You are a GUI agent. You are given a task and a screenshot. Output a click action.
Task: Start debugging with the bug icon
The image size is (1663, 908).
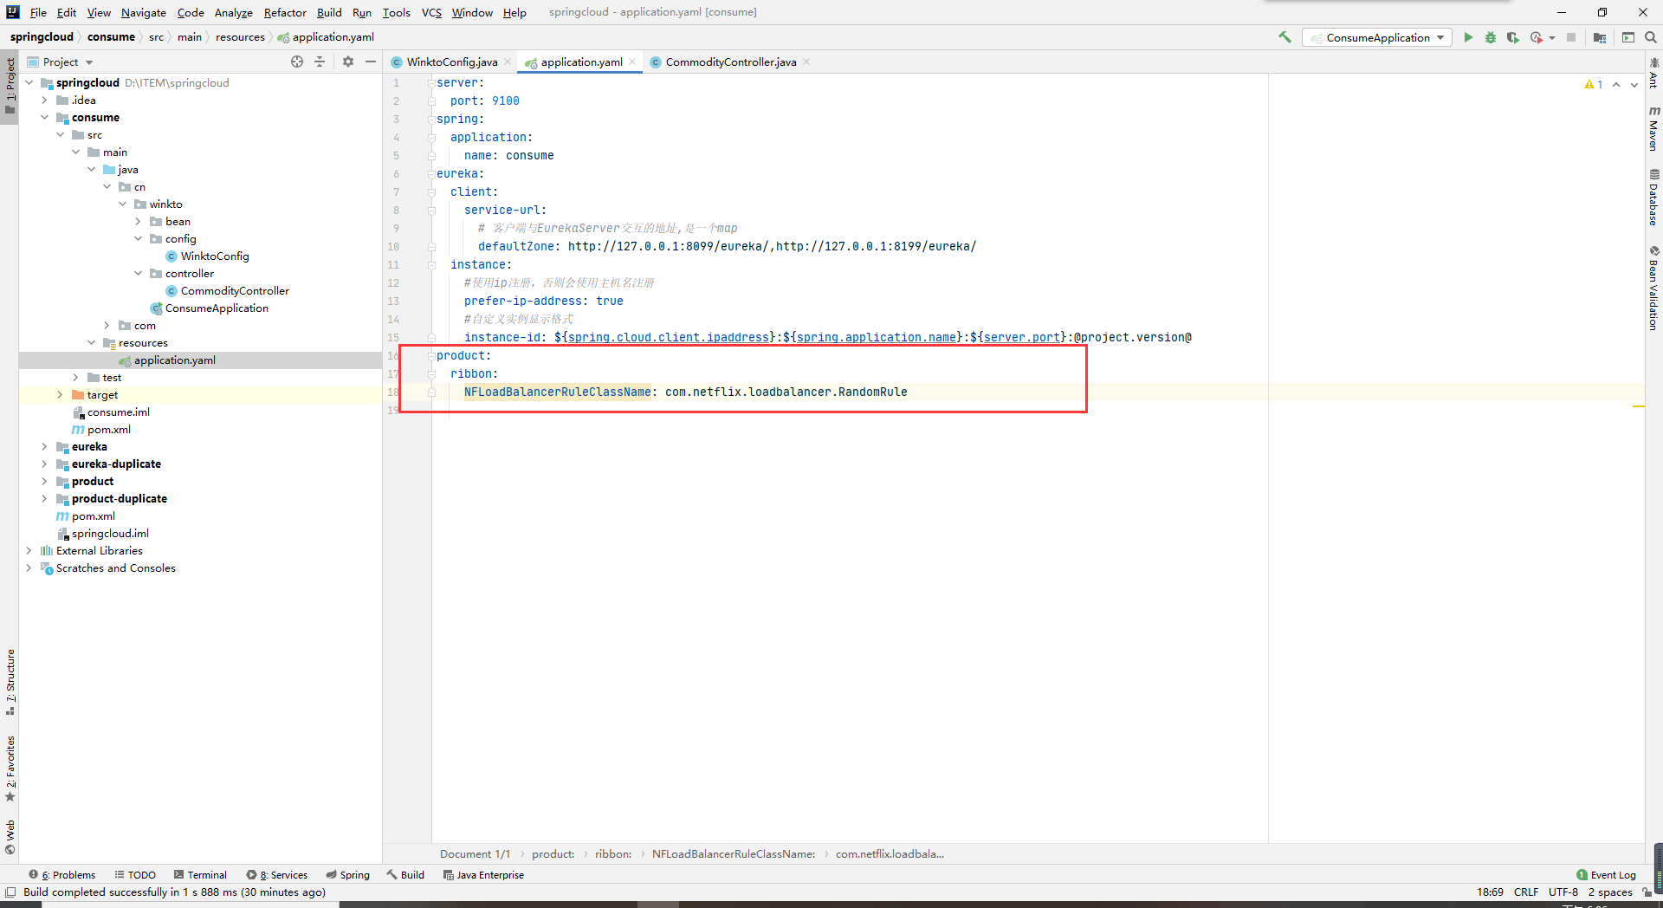[1491, 37]
